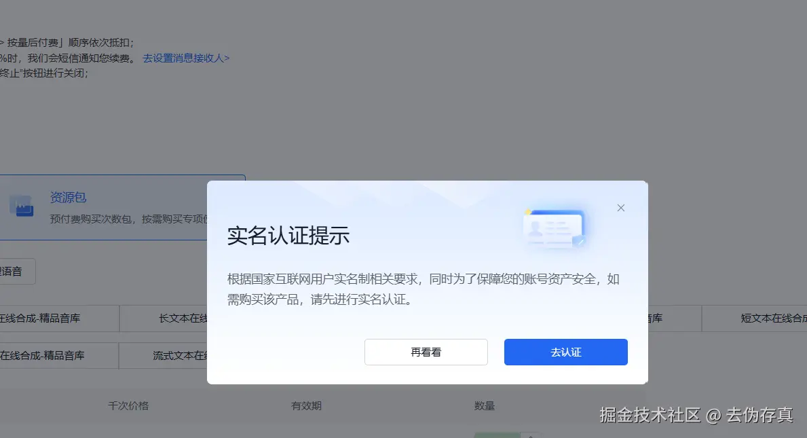807x438 pixels.
Task: Click the 实名认证提示 dialog title
Action: (x=288, y=235)
